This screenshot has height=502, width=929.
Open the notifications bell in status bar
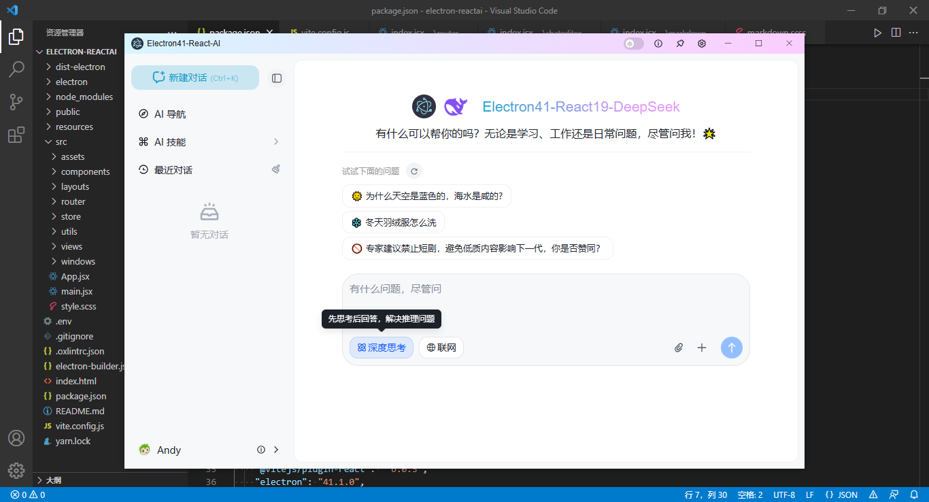click(913, 495)
